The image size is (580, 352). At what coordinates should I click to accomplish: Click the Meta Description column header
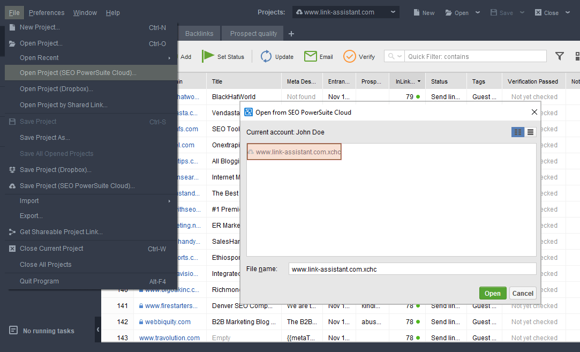coord(302,81)
